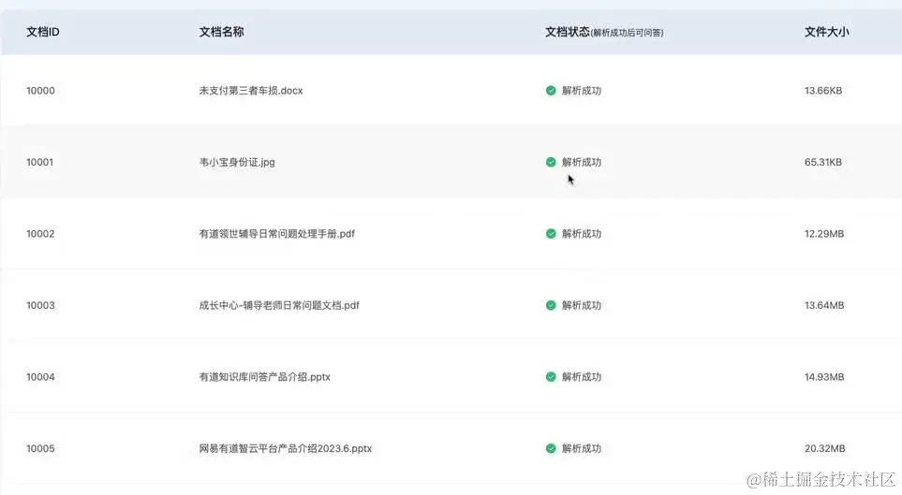Click the 解析成功 status text in row 10001

pos(582,162)
